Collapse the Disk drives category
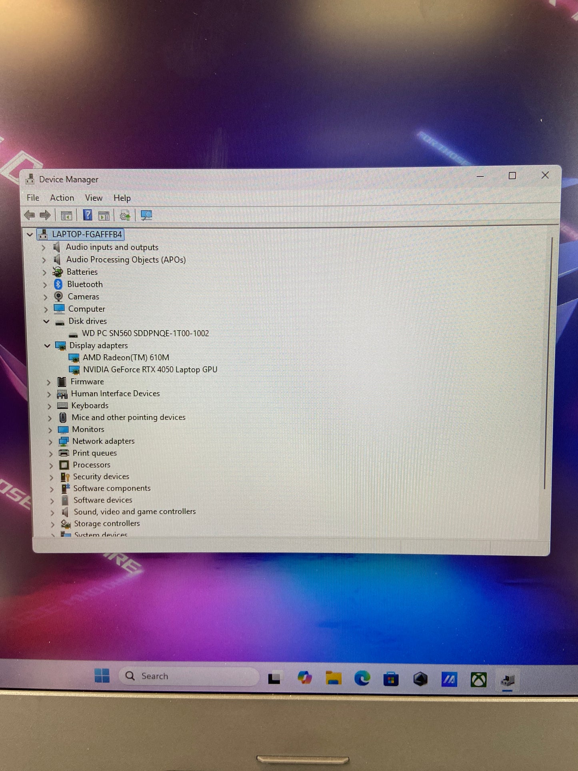Screen dimensions: 578x771 (x=46, y=321)
